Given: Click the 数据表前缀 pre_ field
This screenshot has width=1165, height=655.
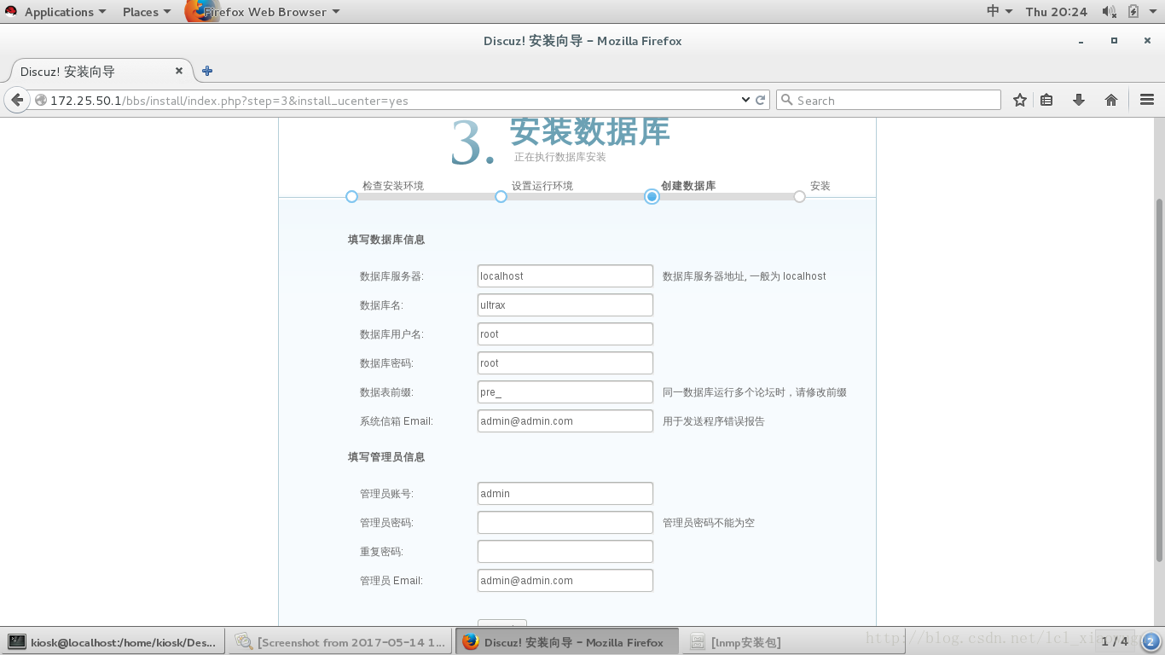Looking at the screenshot, I should pos(565,391).
